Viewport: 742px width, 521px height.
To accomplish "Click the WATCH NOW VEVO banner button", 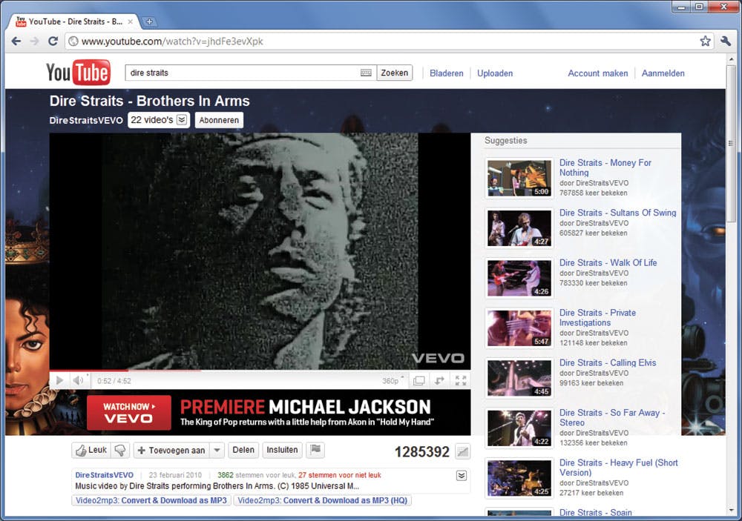I will point(128,412).
